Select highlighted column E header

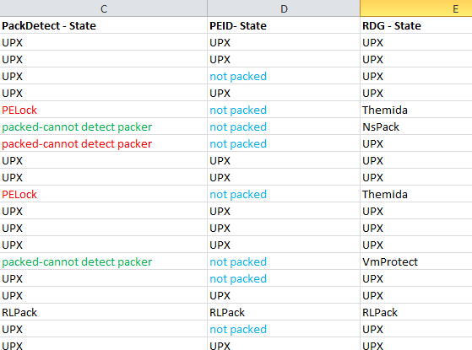416,8
